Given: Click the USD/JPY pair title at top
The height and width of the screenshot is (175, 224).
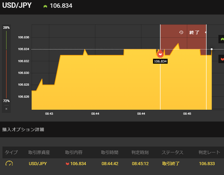Looking at the screenshot, I should pyautogui.click(x=17, y=5).
